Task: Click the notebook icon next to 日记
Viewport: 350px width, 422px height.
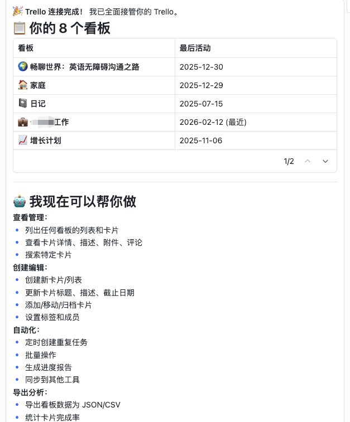Action: coord(23,103)
